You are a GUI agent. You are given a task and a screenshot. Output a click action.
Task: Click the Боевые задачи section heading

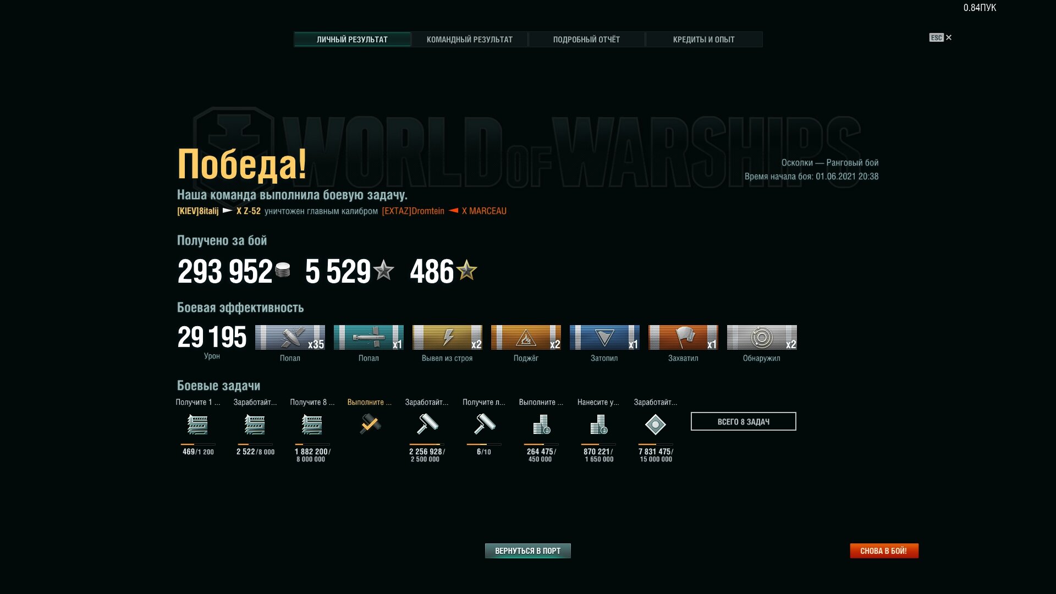pyautogui.click(x=218, y=386)
